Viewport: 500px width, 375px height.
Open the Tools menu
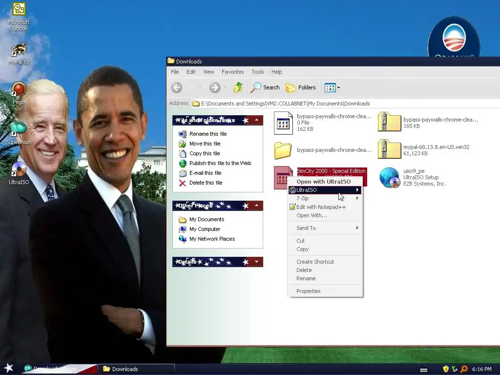click(x=258, y=72)
